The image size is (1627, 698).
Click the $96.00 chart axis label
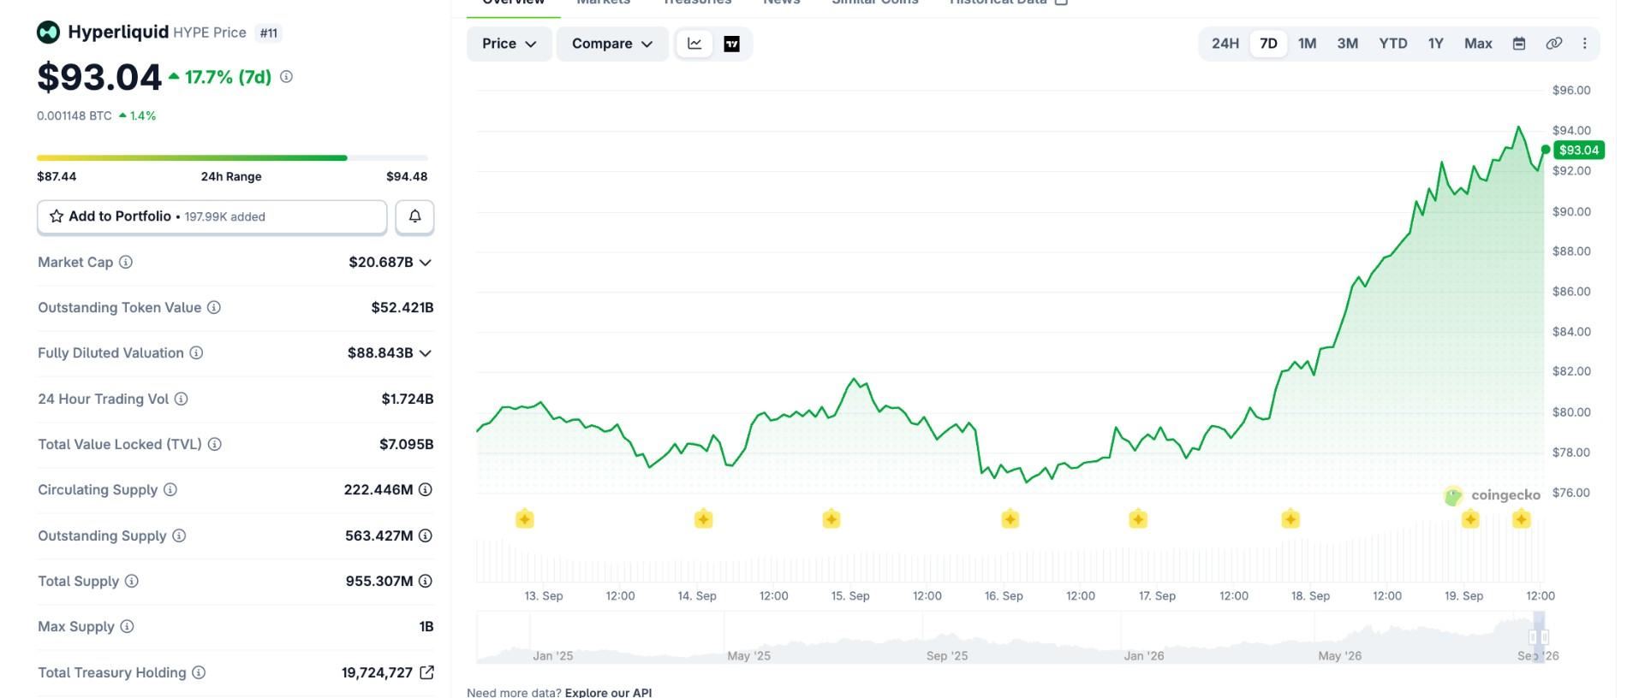tap(1571, 90)
